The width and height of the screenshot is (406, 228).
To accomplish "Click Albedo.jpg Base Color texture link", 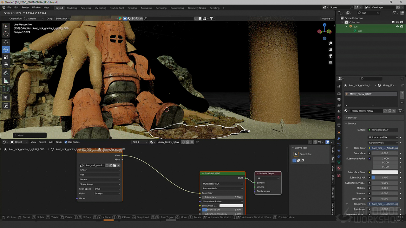I will [385, 148].
